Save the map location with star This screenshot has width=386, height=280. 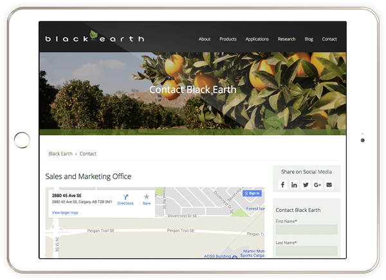pos(147,200)
